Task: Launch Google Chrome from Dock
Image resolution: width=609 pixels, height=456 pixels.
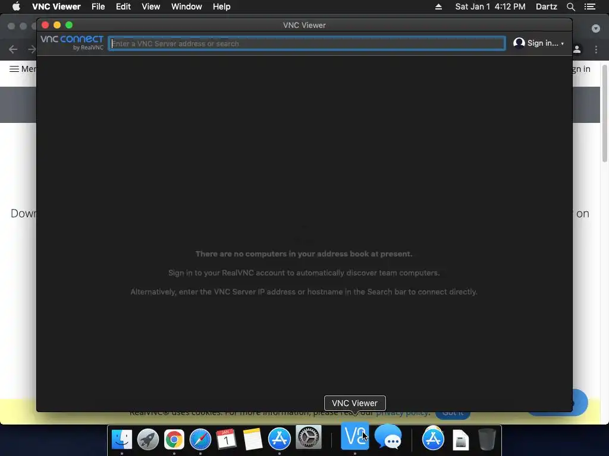Action: (x=174, y=439)
